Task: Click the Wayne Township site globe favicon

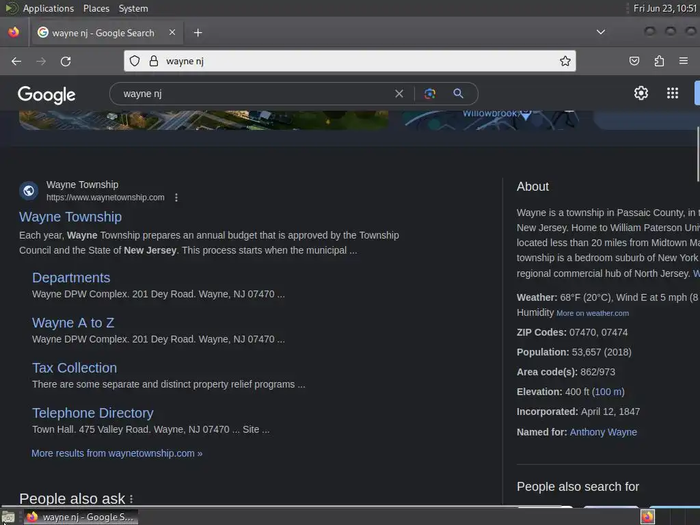Action: 29,191
